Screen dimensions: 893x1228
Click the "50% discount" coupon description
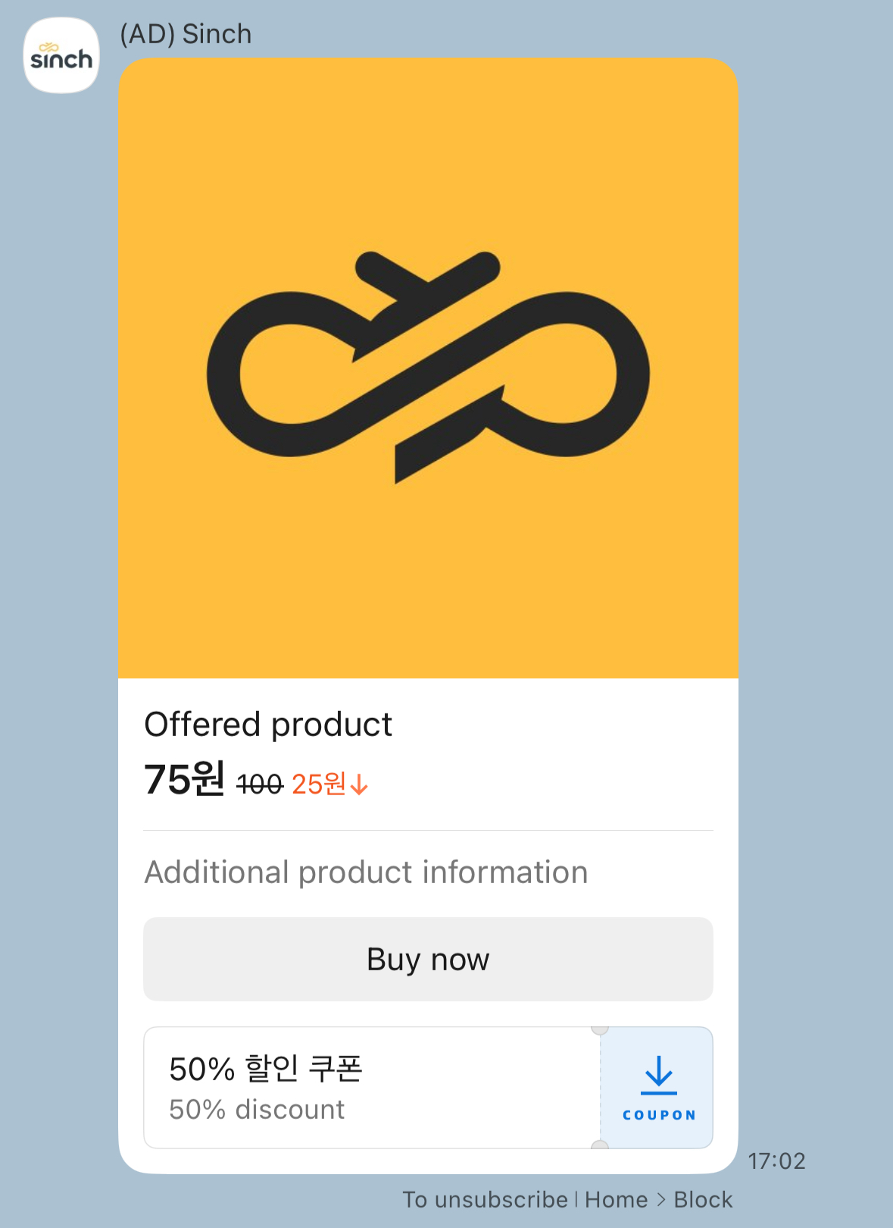coord(257,1110)
